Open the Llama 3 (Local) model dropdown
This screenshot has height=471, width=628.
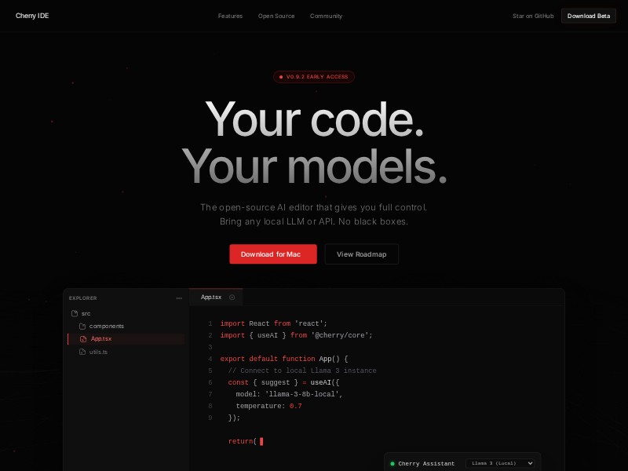tap(500, 463)
